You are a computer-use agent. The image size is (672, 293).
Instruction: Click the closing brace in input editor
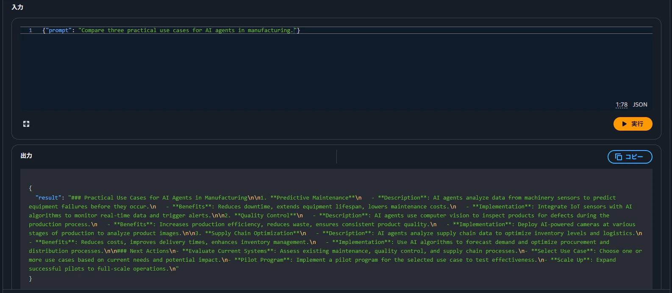299,30
